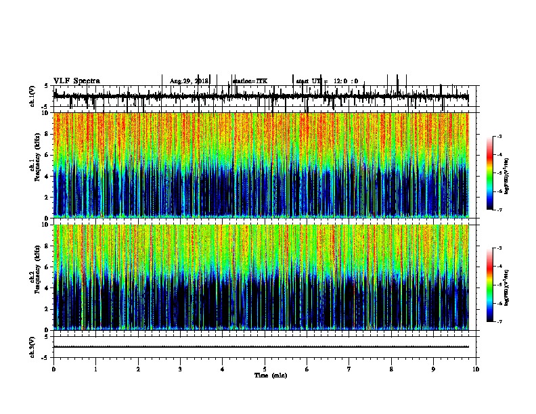The height and width of the screenshot is (414, 536).
Task: Click the ch.1 spectrogram panel
Action: coord(261,165)
